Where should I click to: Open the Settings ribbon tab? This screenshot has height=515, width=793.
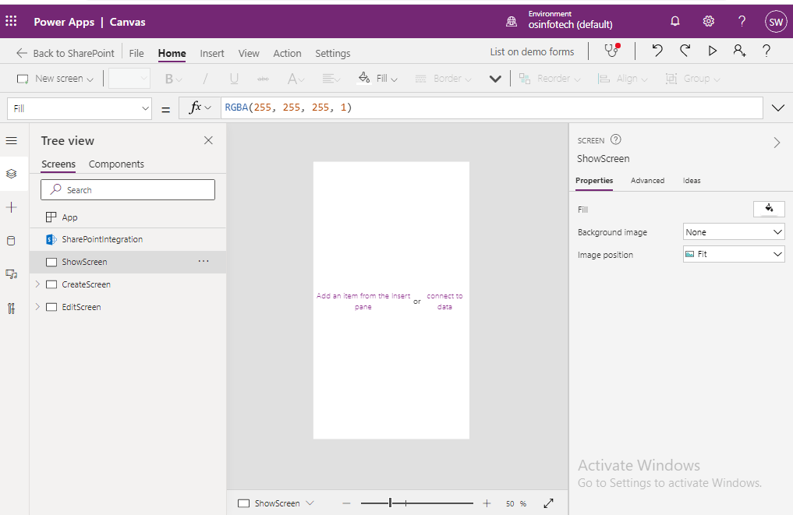(x=333, y=53)
